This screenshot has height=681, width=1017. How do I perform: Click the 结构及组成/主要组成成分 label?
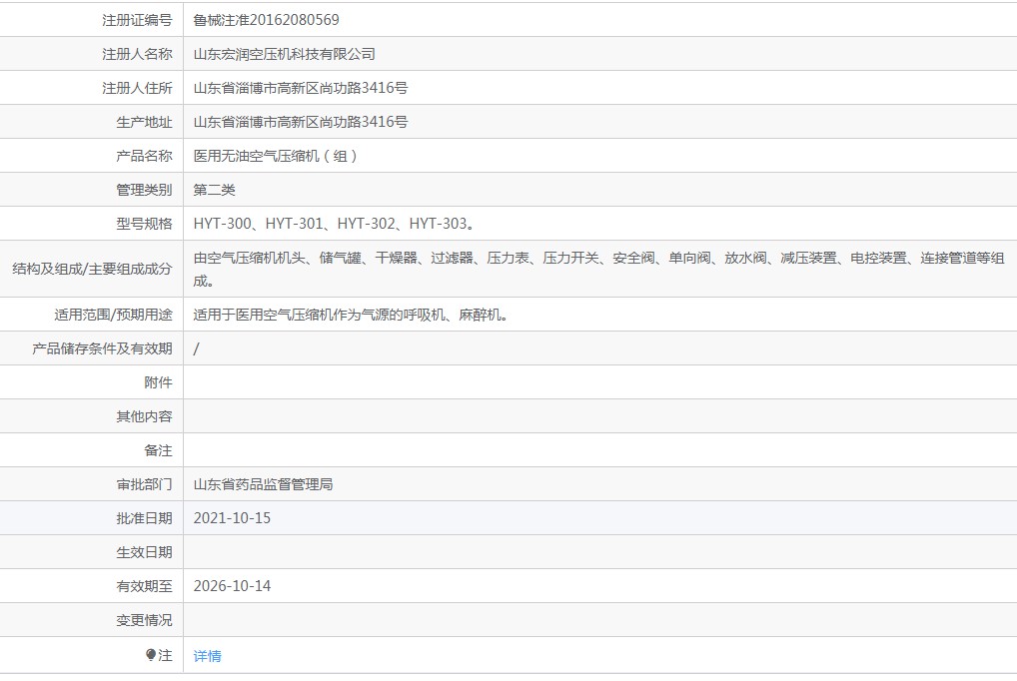(x=92, y=269)
